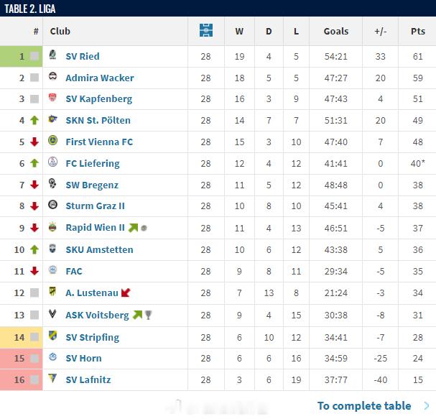Click the SV Ried club crest
The image size is (436, 419).
[x=52, y=55]
